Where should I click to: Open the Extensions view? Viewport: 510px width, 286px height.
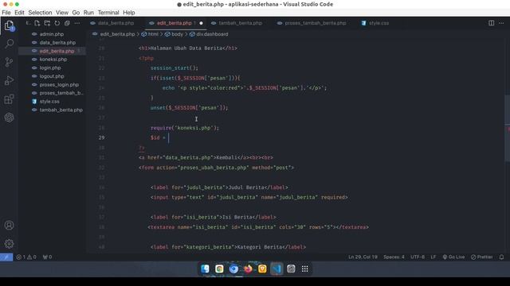tap(9, 99)
